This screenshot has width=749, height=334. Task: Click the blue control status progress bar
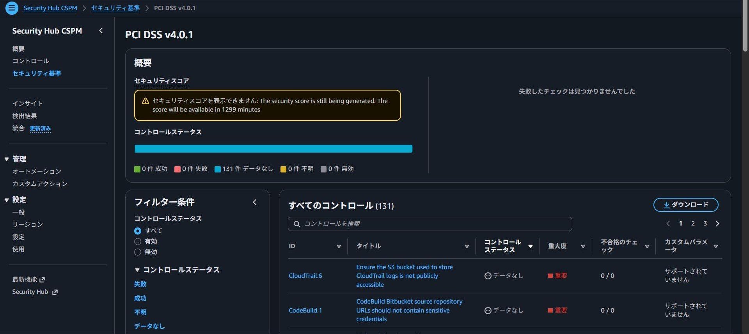(x=273, y=149)
